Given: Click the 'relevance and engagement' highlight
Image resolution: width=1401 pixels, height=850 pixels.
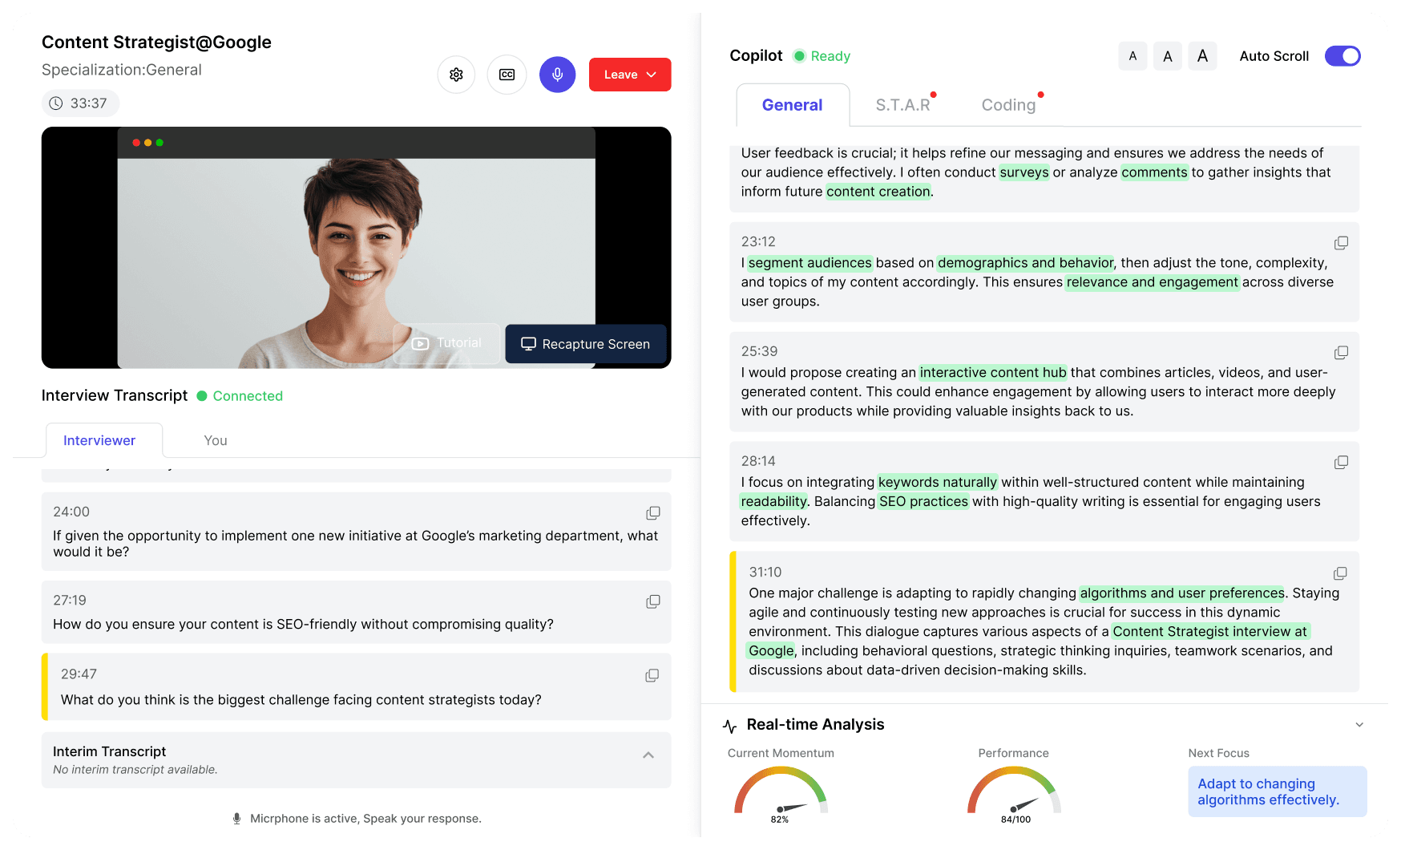Looking at the screenshot, I should pyautogui.click(x=1153, y=282).
